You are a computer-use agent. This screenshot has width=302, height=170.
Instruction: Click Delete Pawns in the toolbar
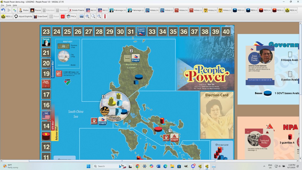(77, 10)
